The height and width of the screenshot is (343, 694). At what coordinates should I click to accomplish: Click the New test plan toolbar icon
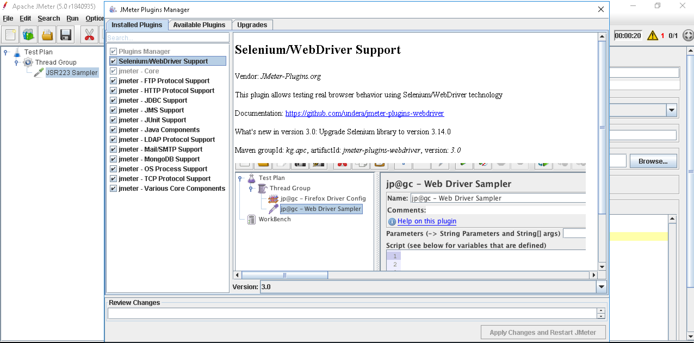(x=10, y=35)
